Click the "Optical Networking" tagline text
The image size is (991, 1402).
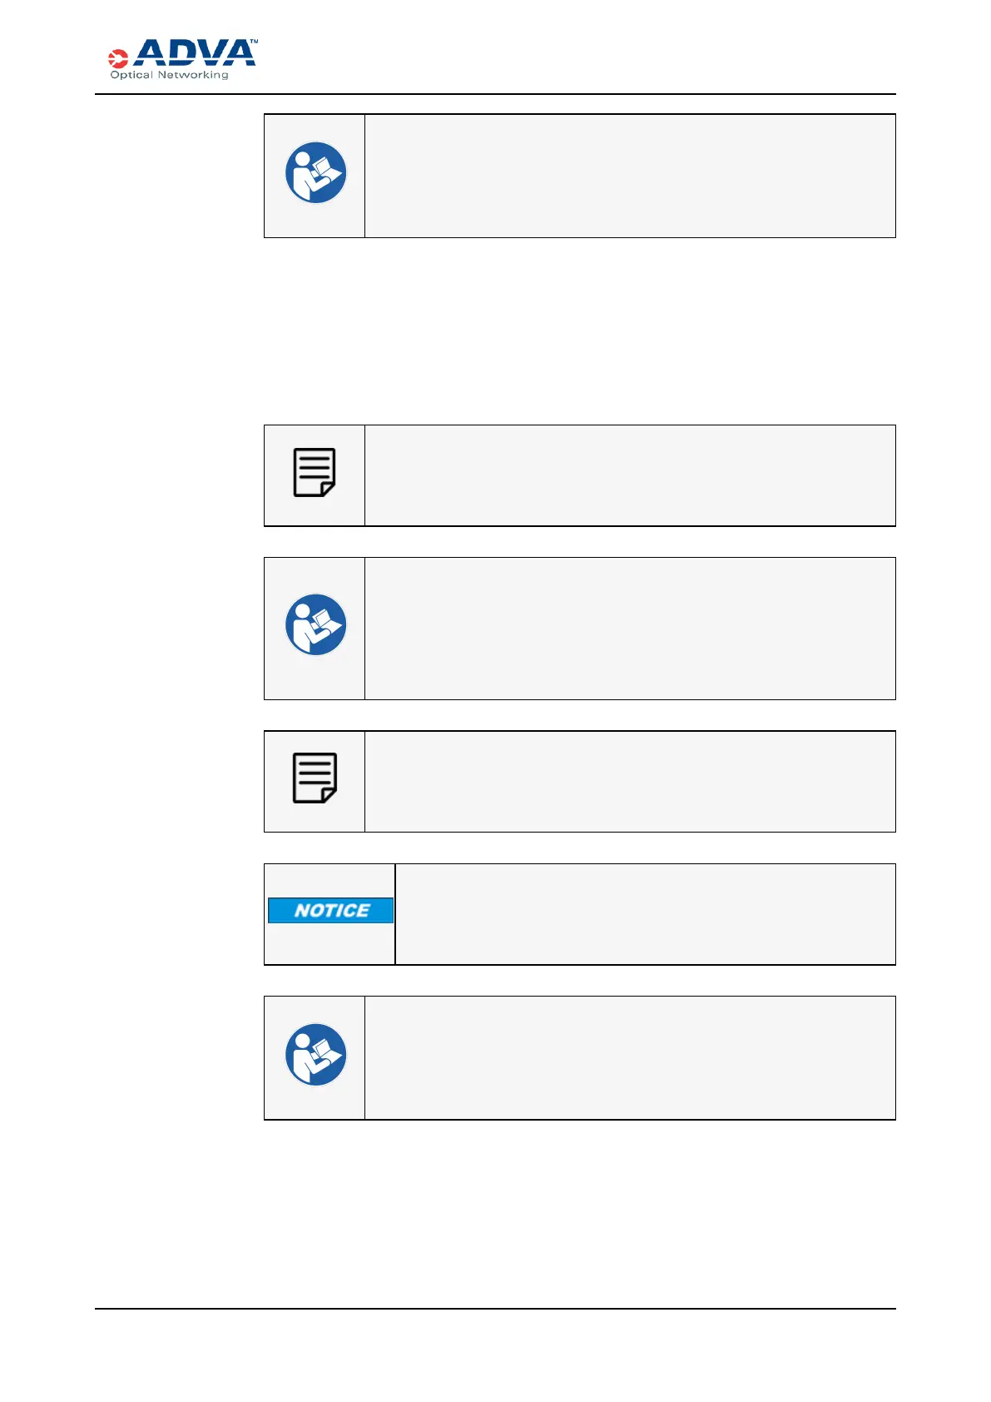(x=169, y=75)
